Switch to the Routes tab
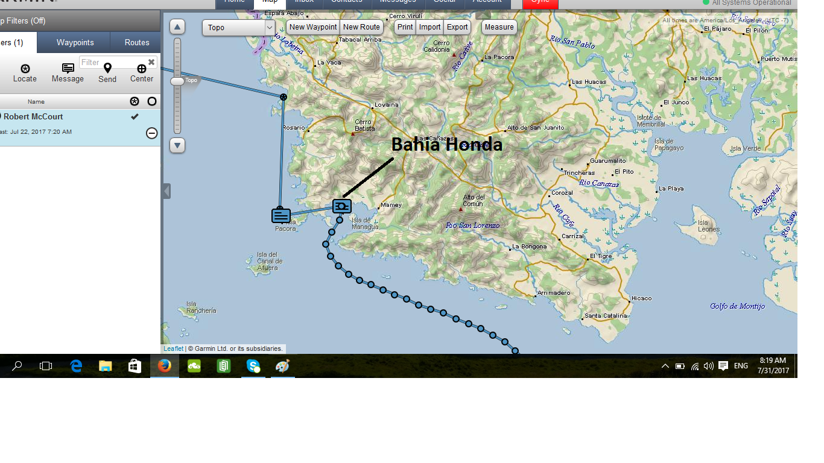824x463 pixels. click(136, 42)
